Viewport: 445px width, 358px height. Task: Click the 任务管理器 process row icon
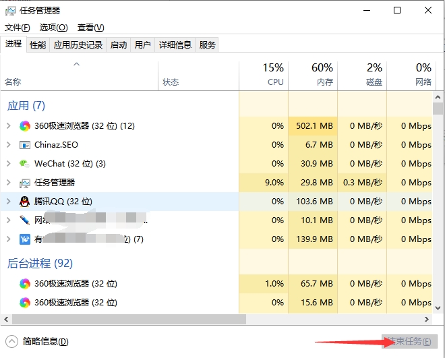[x=25, y=183]
